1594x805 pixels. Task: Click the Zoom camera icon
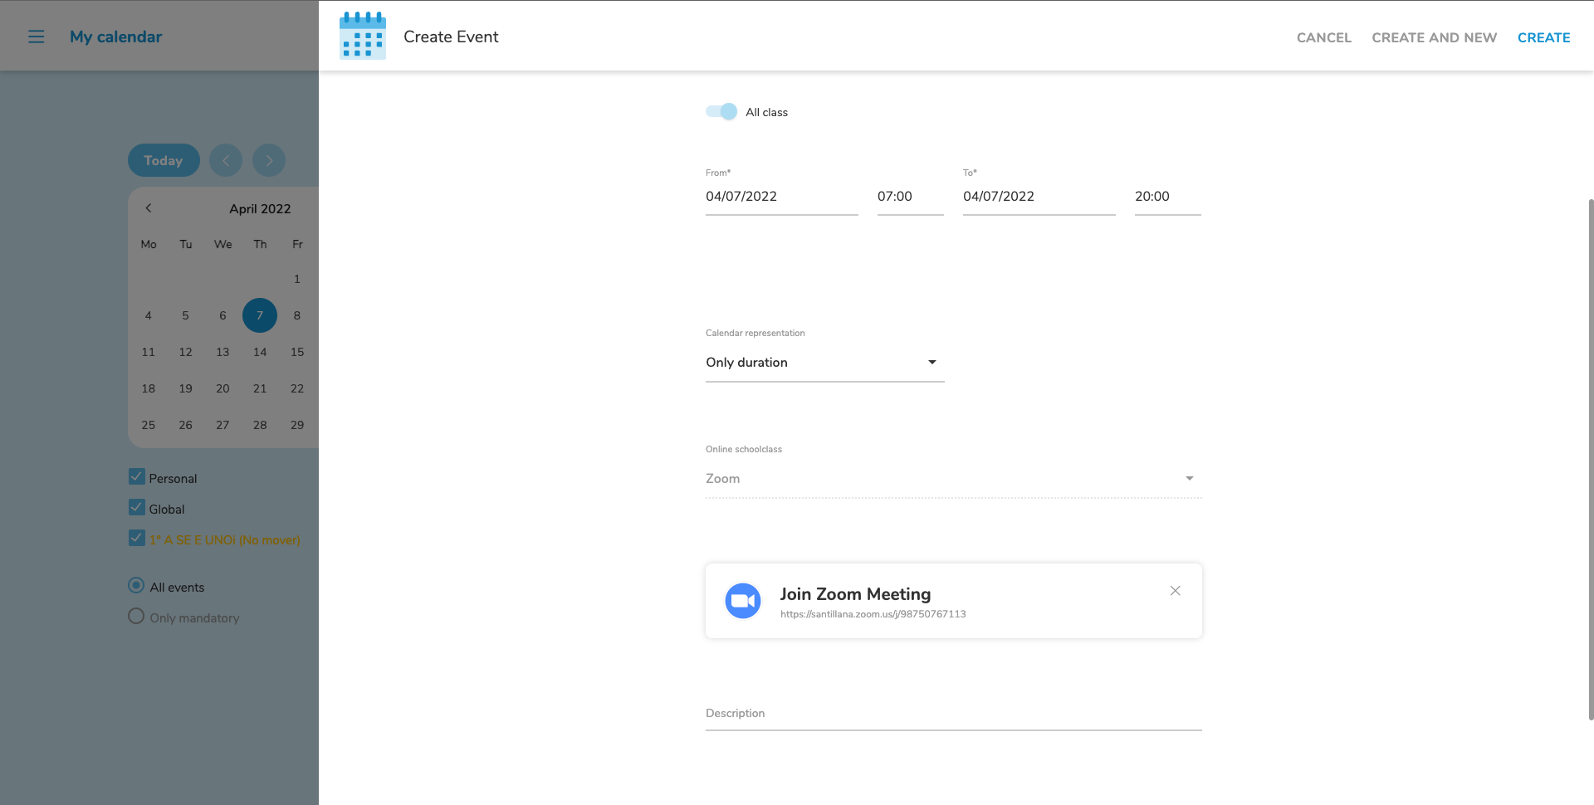point(742,601)
